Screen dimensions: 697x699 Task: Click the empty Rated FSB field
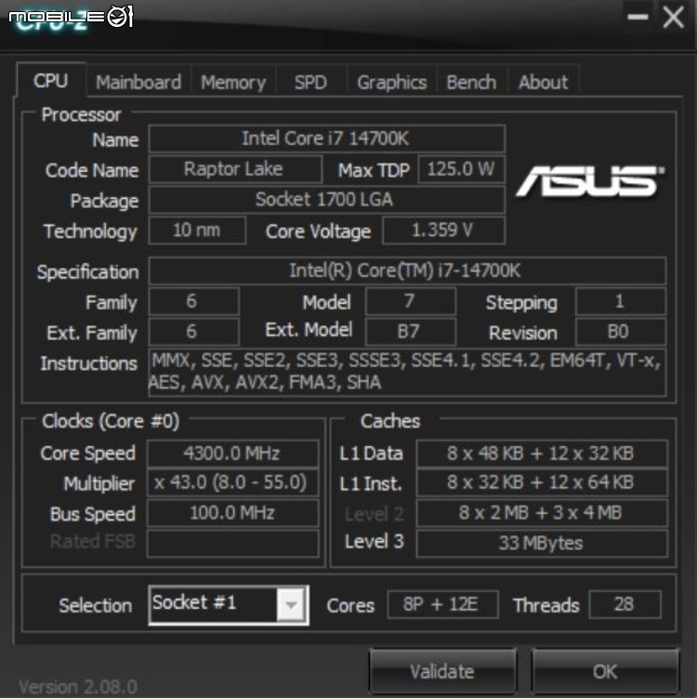click(232, 543)
